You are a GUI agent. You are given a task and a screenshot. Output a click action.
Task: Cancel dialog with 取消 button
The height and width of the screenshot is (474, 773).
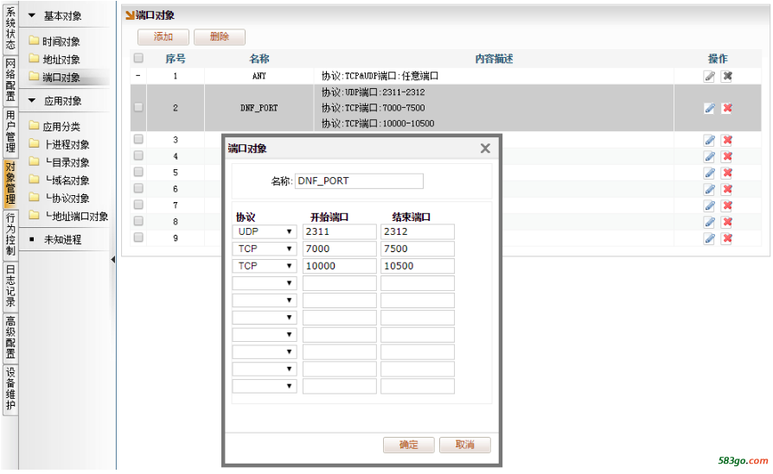tap(465, 446)
